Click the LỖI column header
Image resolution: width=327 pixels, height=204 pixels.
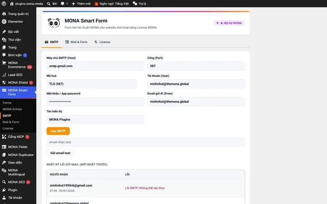click(x=128, y=175)
